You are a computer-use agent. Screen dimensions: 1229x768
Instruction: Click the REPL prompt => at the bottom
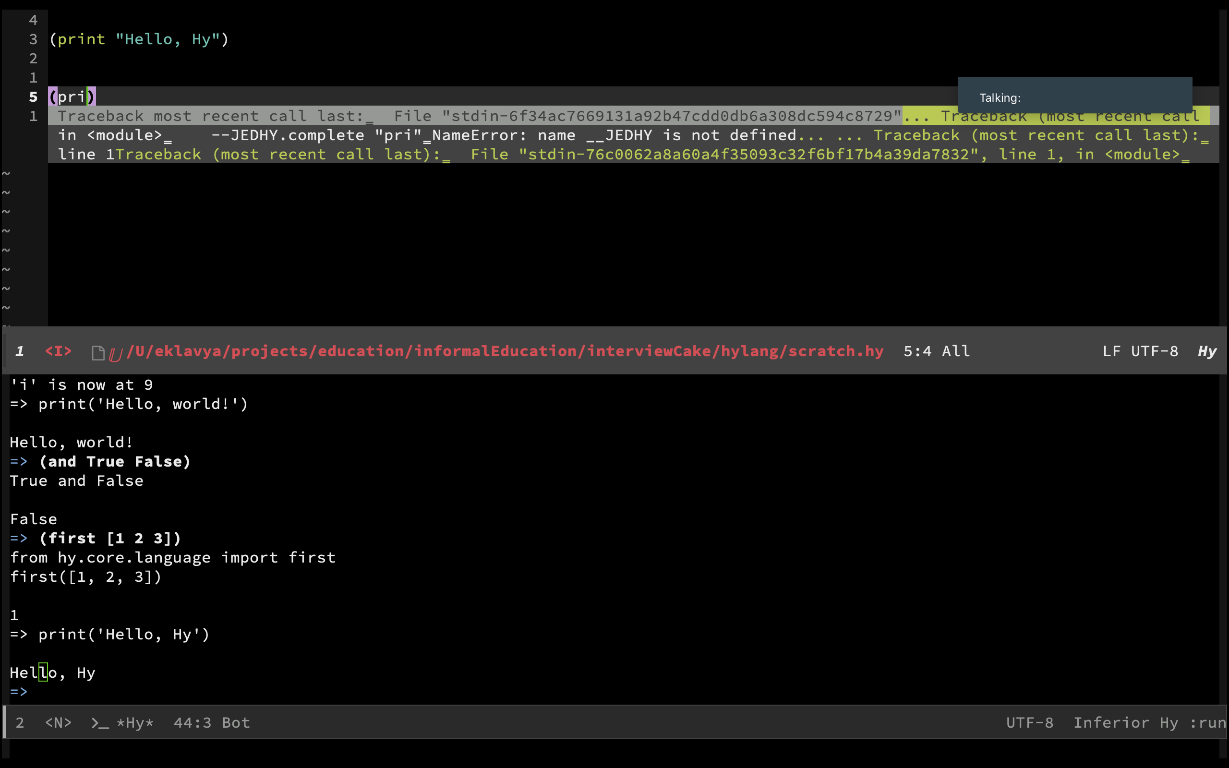point(19,691)
